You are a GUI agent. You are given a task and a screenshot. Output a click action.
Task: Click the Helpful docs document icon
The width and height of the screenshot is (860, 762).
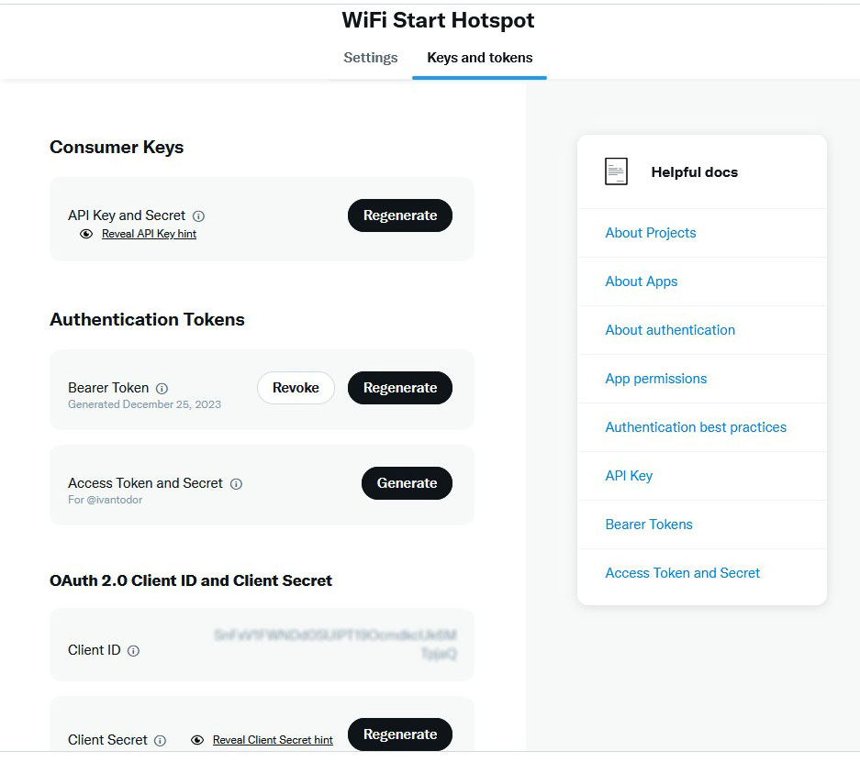616,171
